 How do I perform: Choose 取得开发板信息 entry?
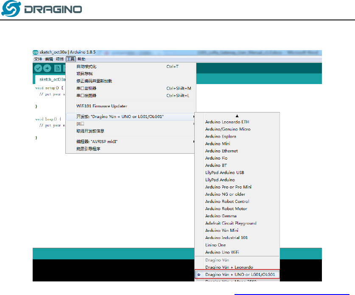coord(131,131)
